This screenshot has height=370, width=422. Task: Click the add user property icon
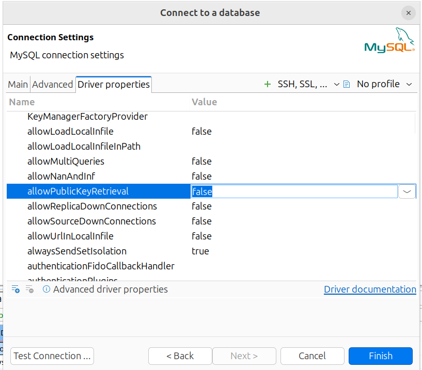[15, 289]
